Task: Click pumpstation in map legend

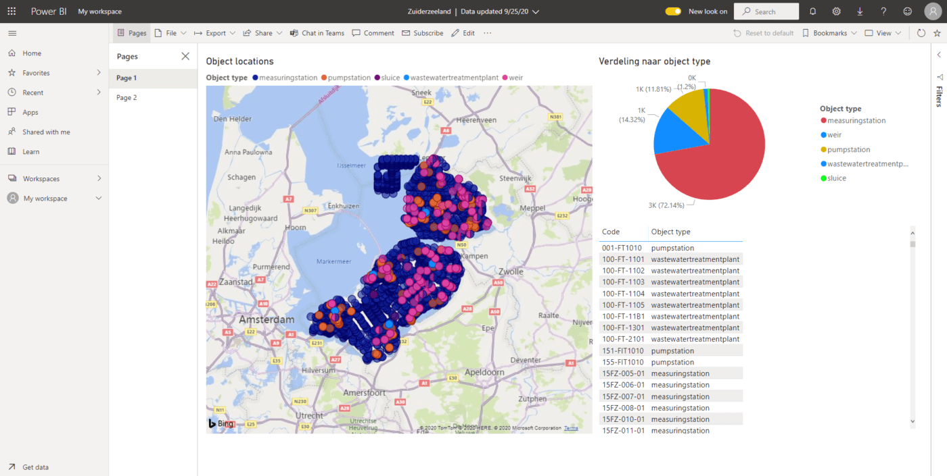Action: tap(346, 78)
